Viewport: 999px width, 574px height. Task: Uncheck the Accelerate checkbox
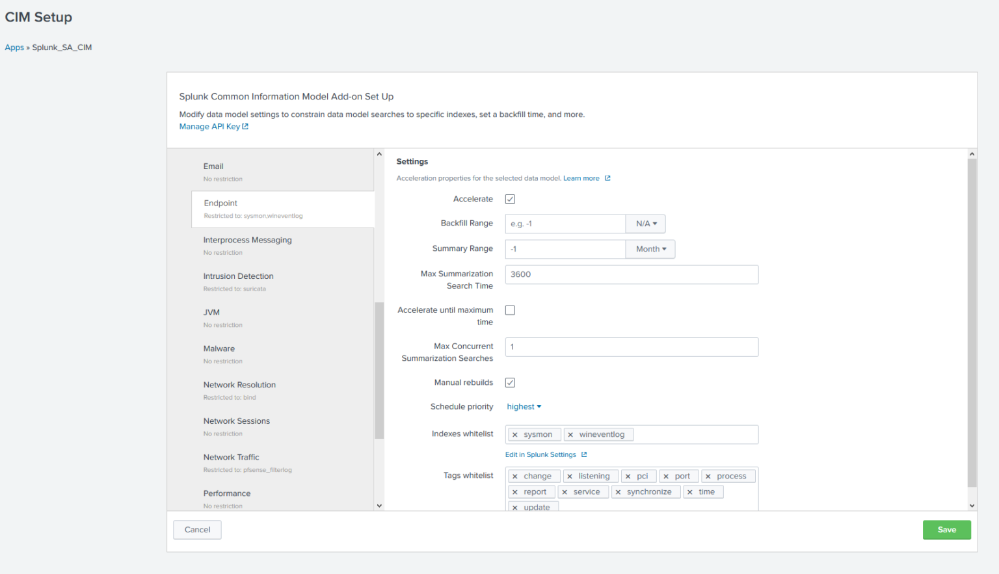[x=510, y=199]
